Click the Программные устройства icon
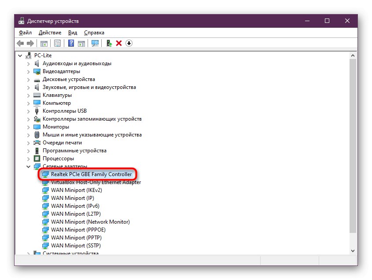372x280 pixels. (37, 151)
